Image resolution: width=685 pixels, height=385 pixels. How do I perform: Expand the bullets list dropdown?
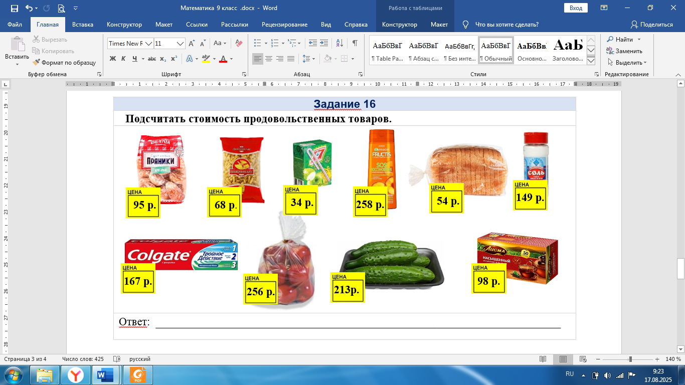pyautogui.click(x=266, y=44)
